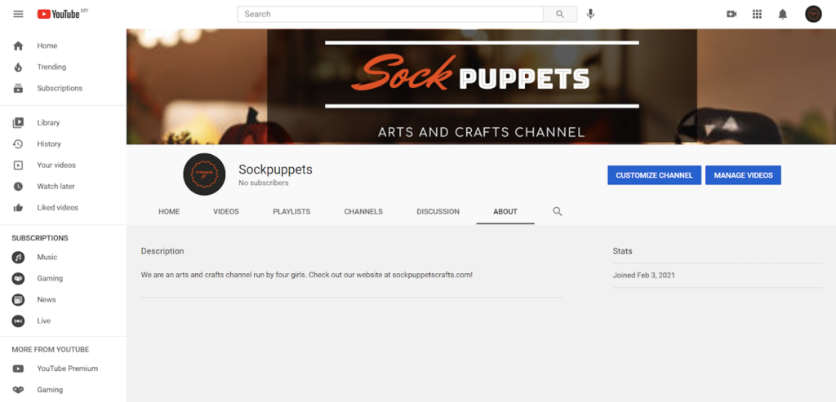Open the YouTube apps grid
The width and height of the screenshot is (836, 402).
pyautogui.click(x=757, y=14)
